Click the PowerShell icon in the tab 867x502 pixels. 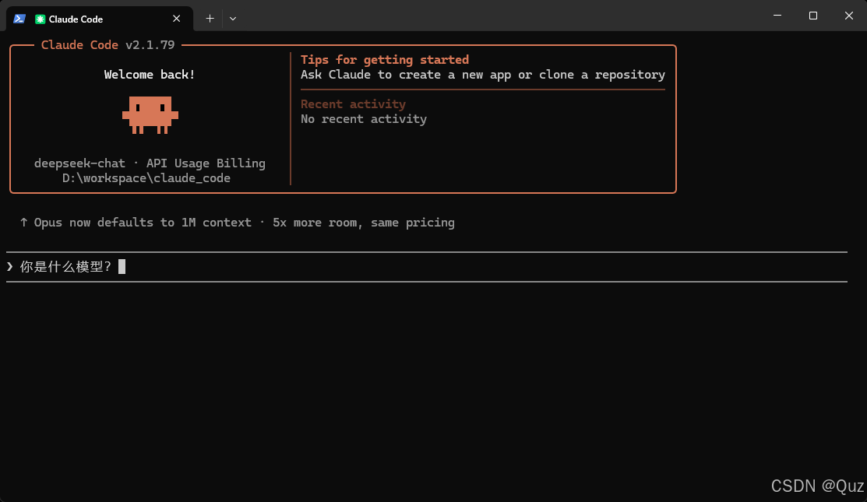[x=19, y=19]
